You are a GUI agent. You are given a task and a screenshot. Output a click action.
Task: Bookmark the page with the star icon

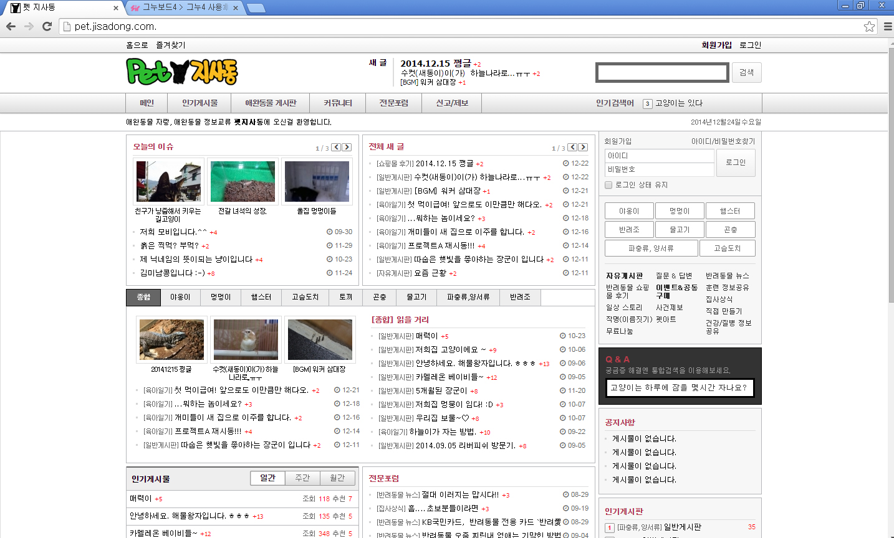(869, 26)
